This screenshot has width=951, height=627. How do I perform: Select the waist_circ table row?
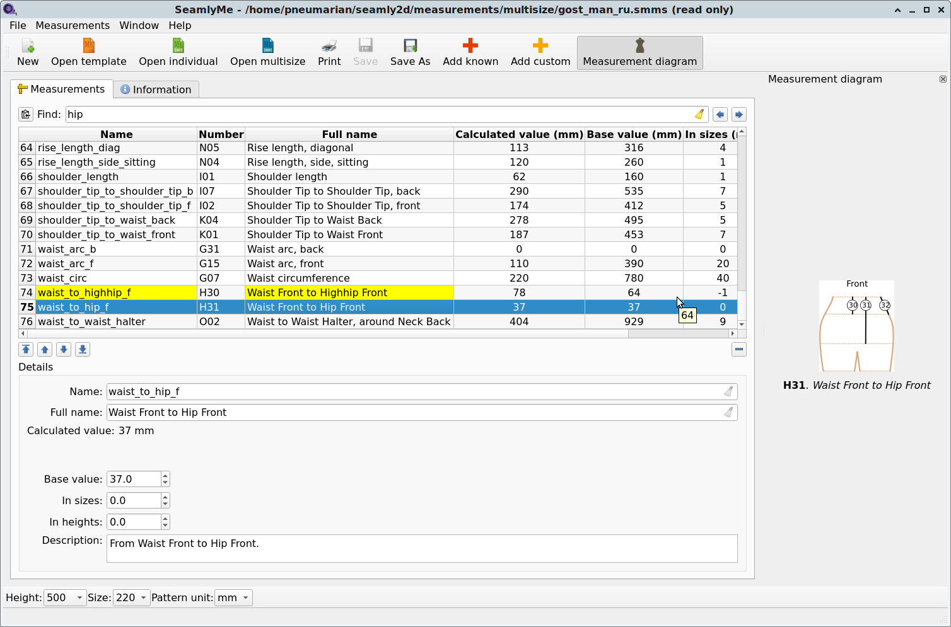click(x=117, y=278)
